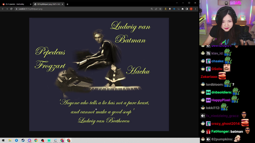The height and width of the screenshot is (143, 255).
Task: Click the lips emote in Zakariaaa's message
Action: click(x=222, y=76)
